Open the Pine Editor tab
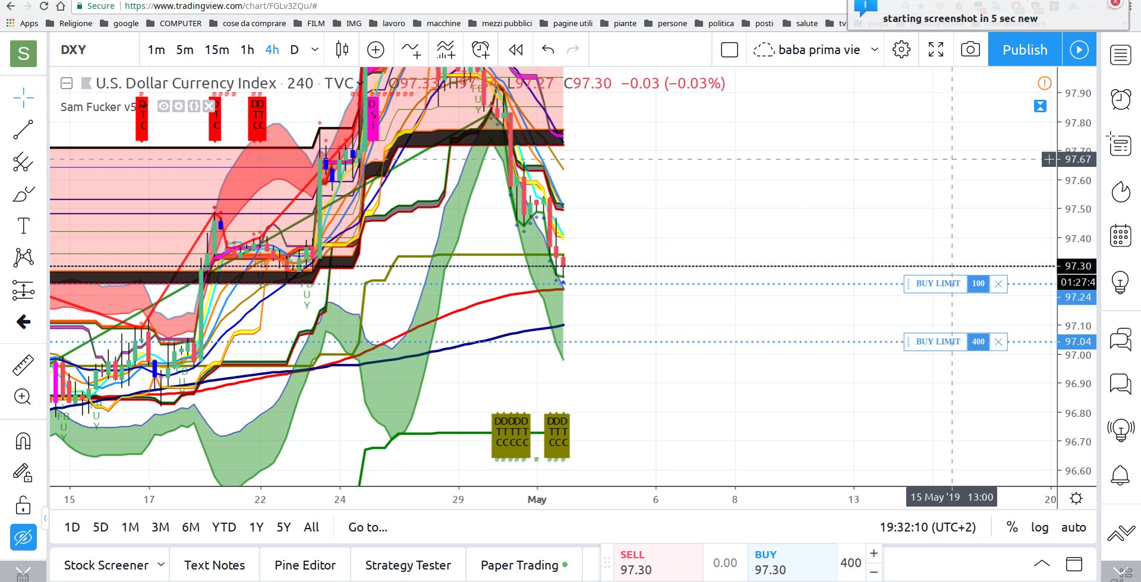The width and height of the screenshot is (1141, 582). 305,565
